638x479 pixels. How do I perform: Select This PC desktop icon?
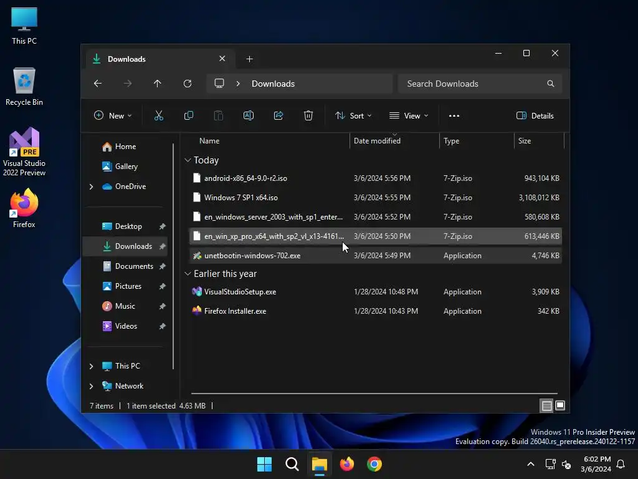[x=24, y=25]
